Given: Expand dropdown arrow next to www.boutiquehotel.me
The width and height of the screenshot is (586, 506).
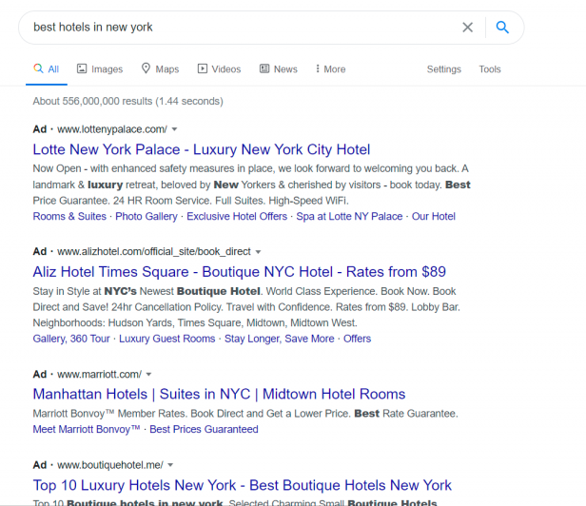Looking at the screenshot, I should [x=170, y=465].
